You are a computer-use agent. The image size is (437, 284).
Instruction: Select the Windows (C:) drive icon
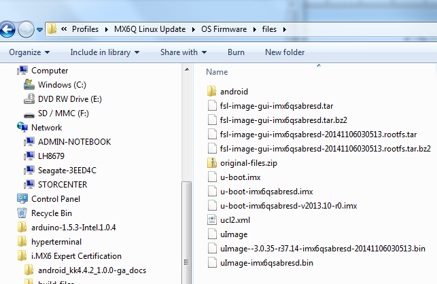[x=29, y=84]
